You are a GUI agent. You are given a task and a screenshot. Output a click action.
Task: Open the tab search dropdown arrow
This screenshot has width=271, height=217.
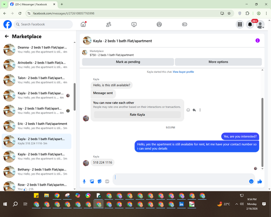4,4
